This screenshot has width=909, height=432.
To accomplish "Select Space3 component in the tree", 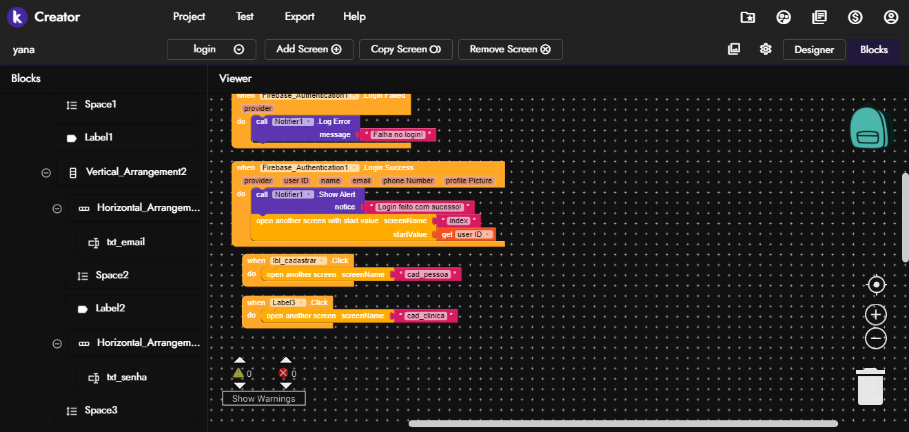I will coord(127,411).
